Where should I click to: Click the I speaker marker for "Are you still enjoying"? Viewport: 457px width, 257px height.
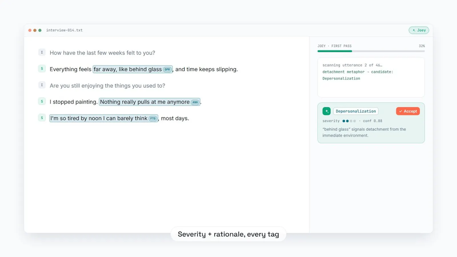tap(42, 85)
